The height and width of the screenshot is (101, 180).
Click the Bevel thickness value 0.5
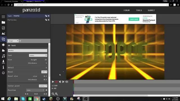tap(45, 80)
